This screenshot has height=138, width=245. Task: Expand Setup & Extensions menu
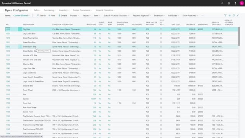[x=105, y=10]
